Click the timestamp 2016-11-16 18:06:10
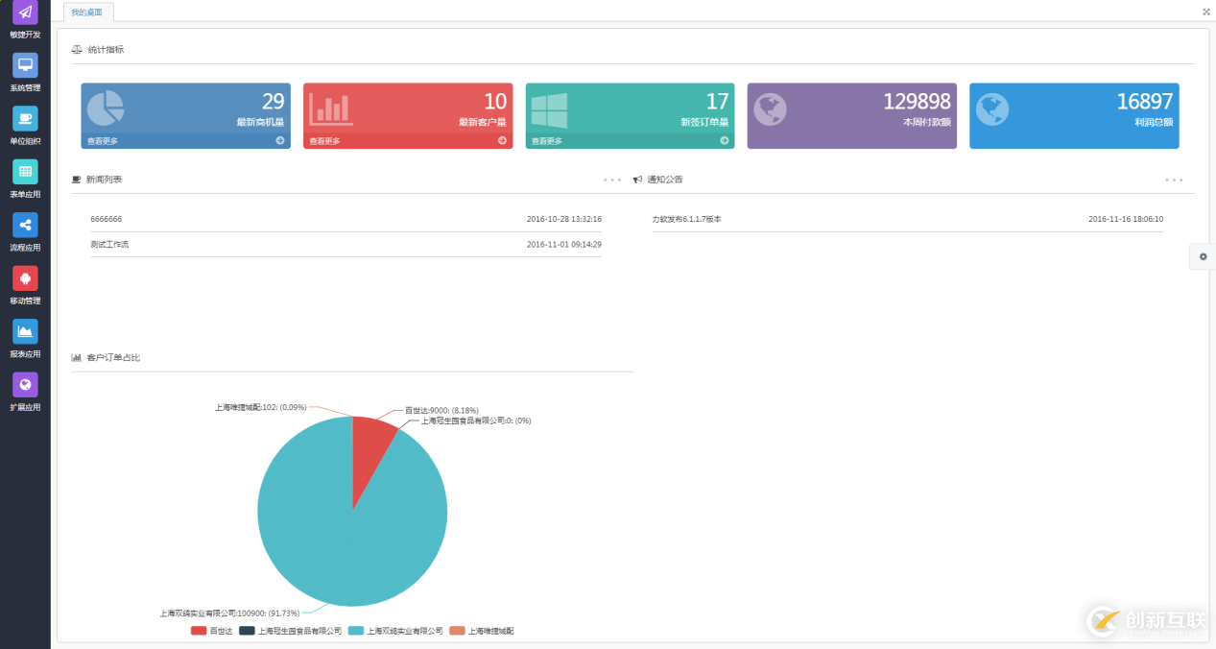This screenshot has width=1216, height=649. 1126,219
